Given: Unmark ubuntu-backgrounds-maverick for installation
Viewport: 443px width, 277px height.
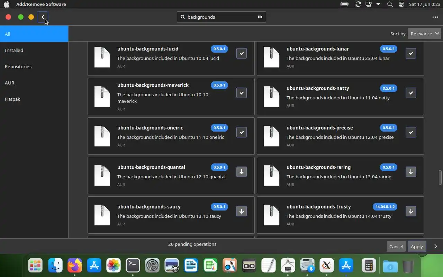Looking at the screenshot, I should (x=242, y=93).
